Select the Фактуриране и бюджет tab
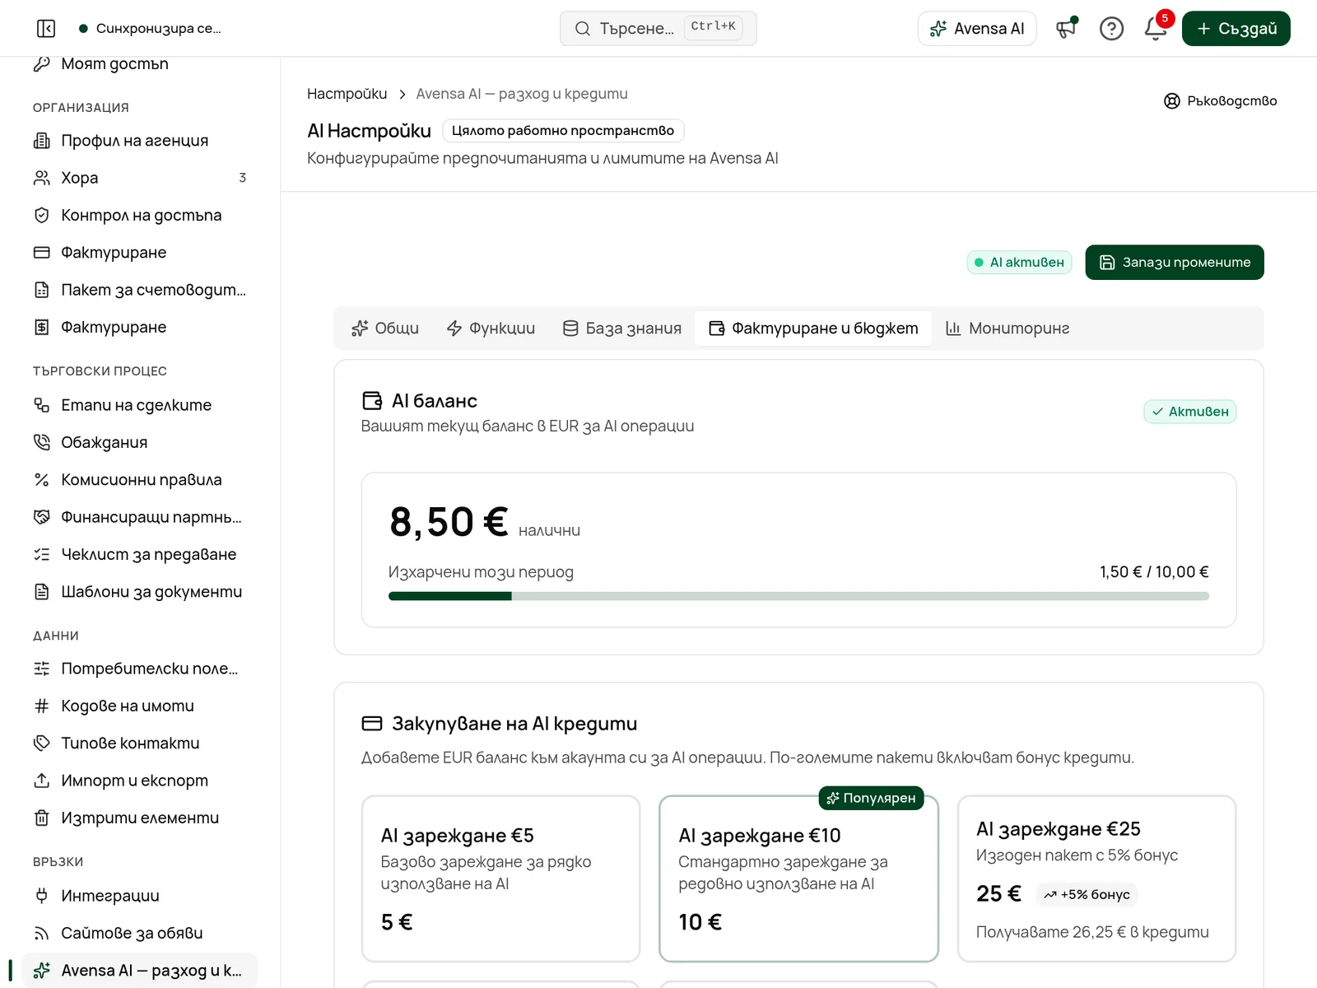This screenshot has width=1317, height=988. [x=813, y=329]
